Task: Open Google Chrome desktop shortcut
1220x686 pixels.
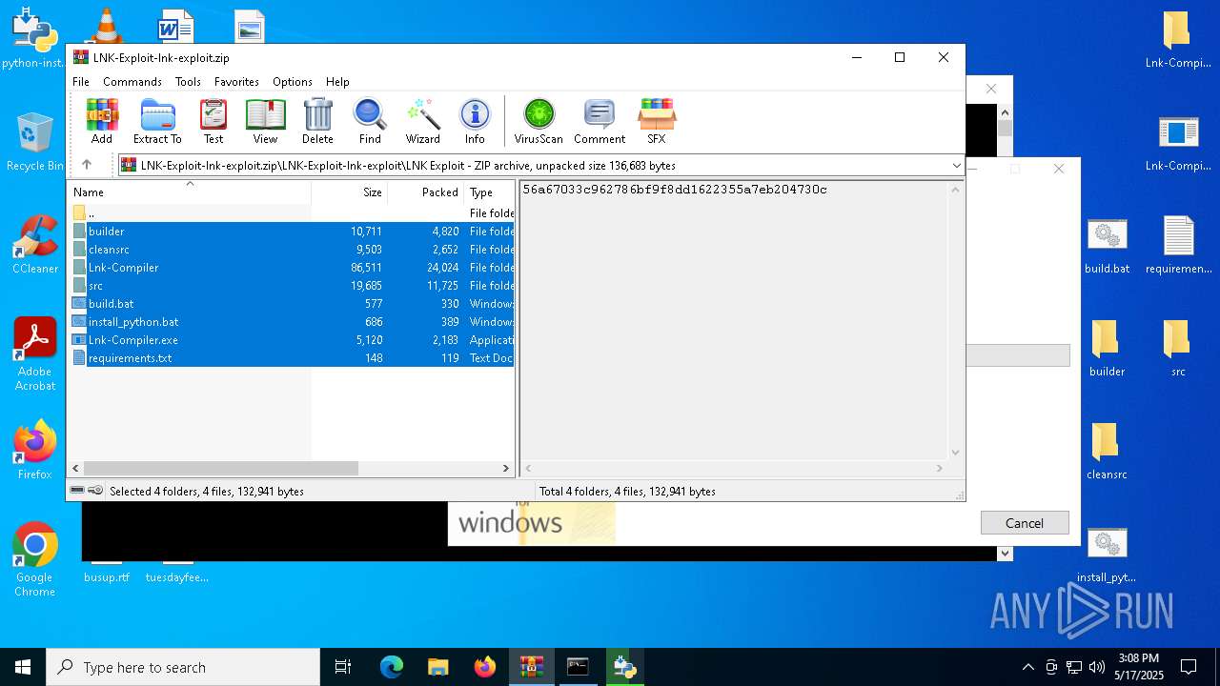Action: pos(35,559)
